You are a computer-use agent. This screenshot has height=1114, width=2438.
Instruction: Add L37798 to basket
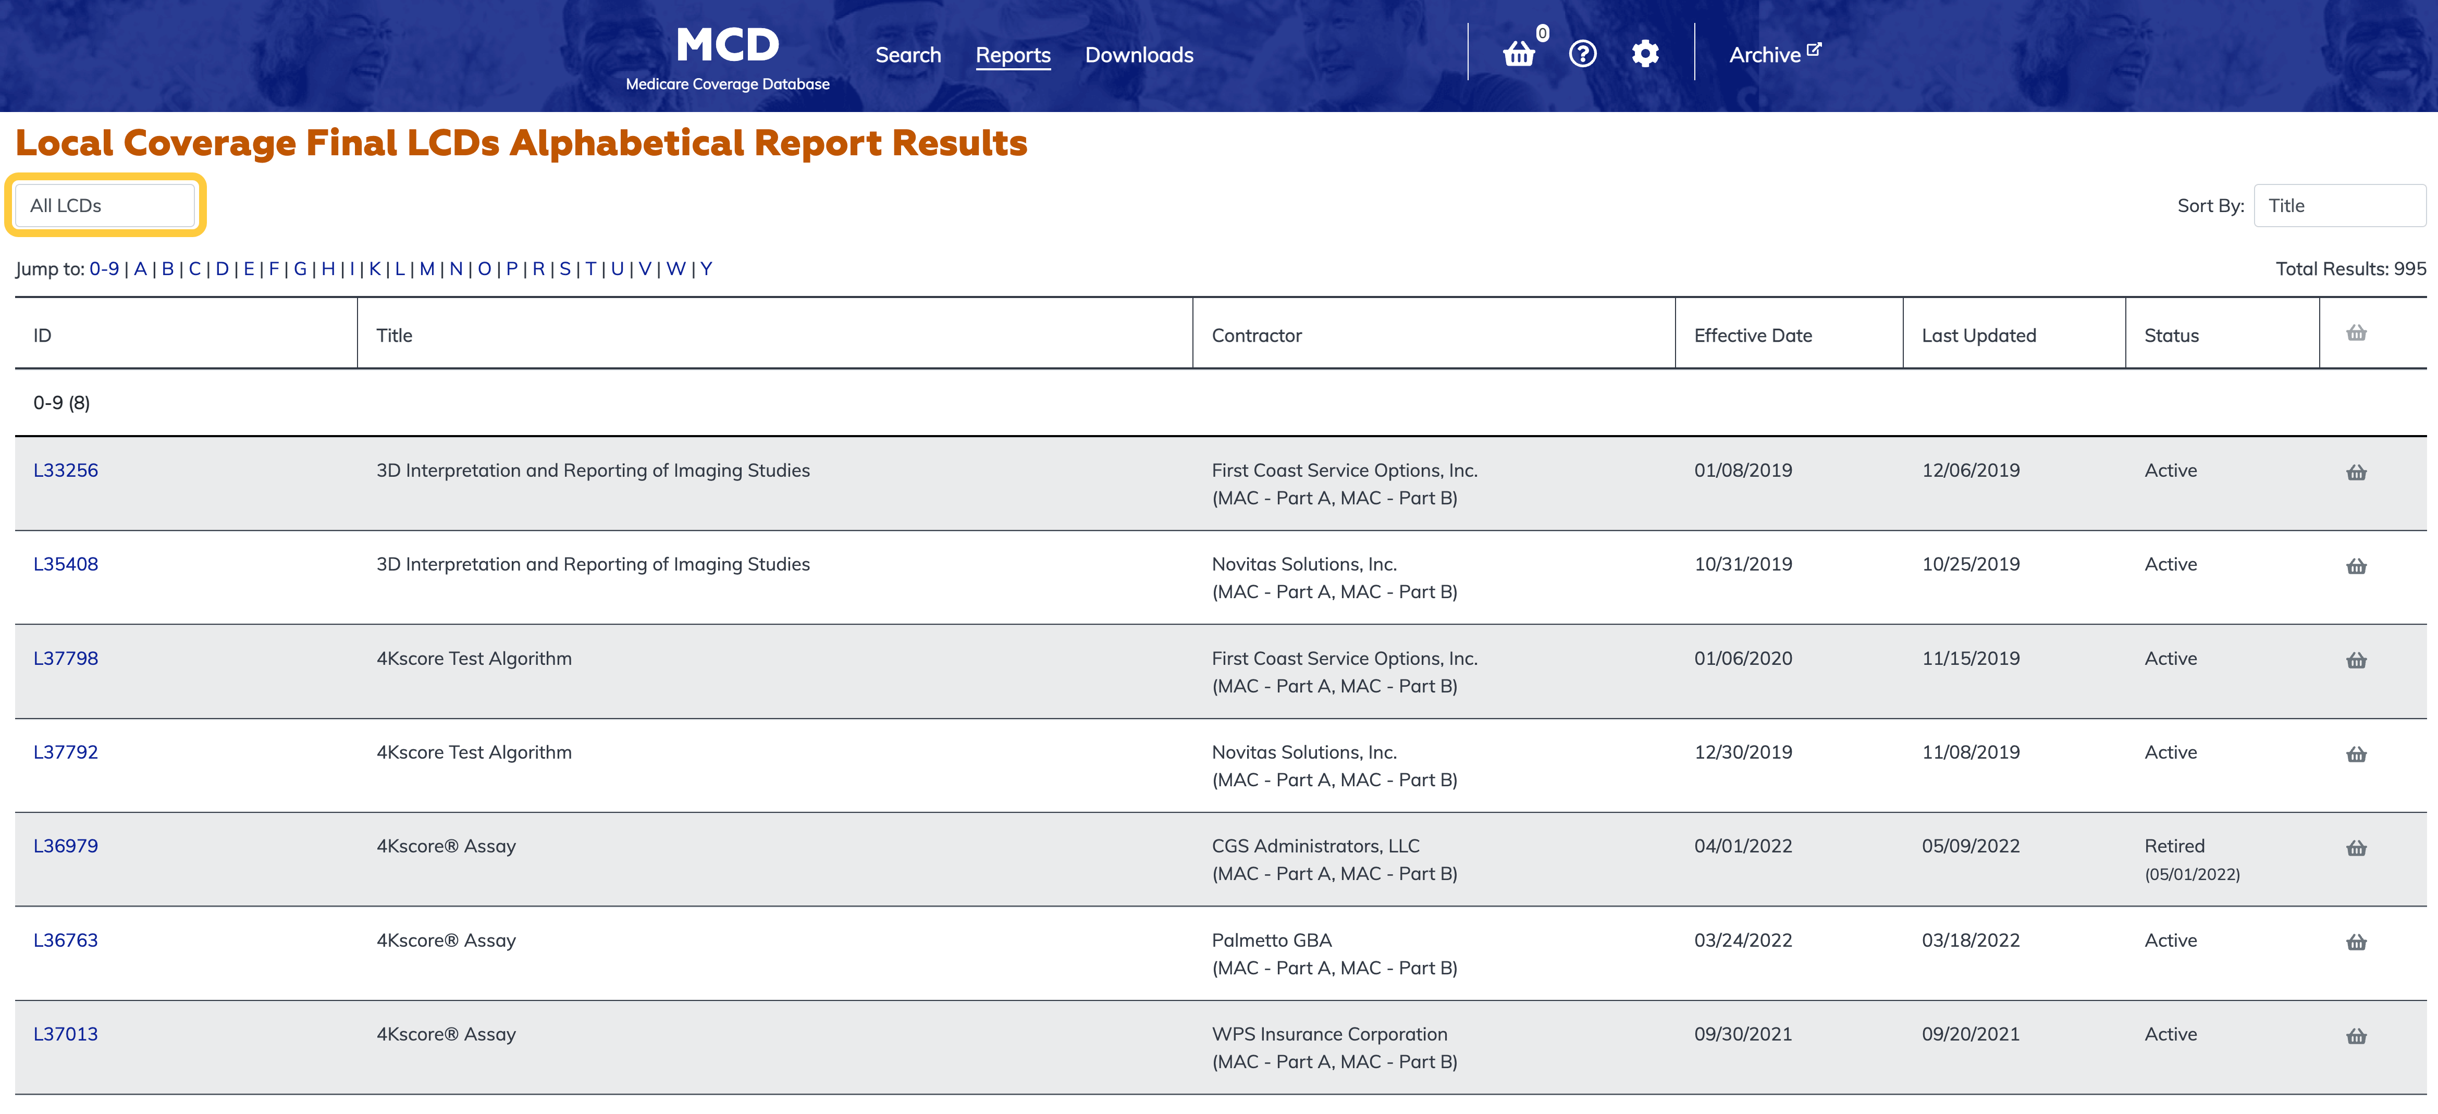point(2356,660)
